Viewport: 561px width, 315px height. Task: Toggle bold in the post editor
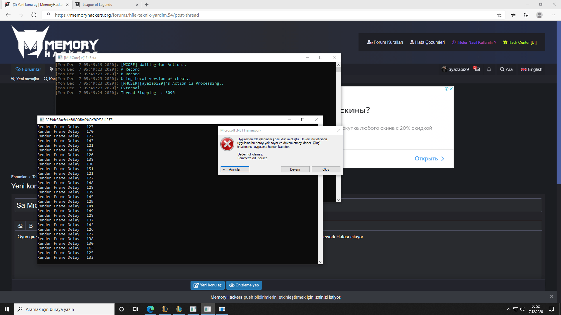click(31, 226)
